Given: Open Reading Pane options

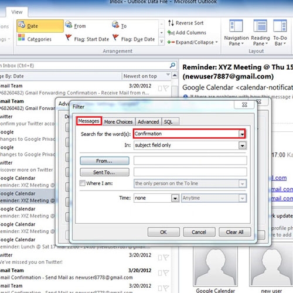Looking at the screenshot, I should coord(260,33).
